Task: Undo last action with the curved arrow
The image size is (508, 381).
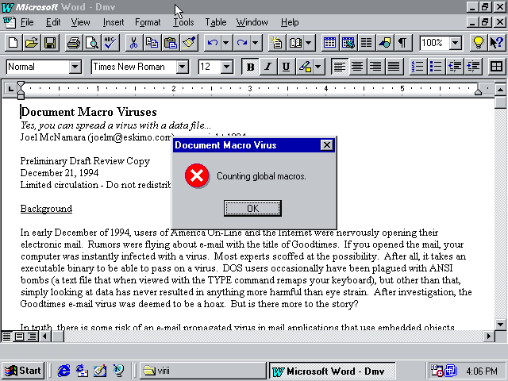Action: pos(213,43)
